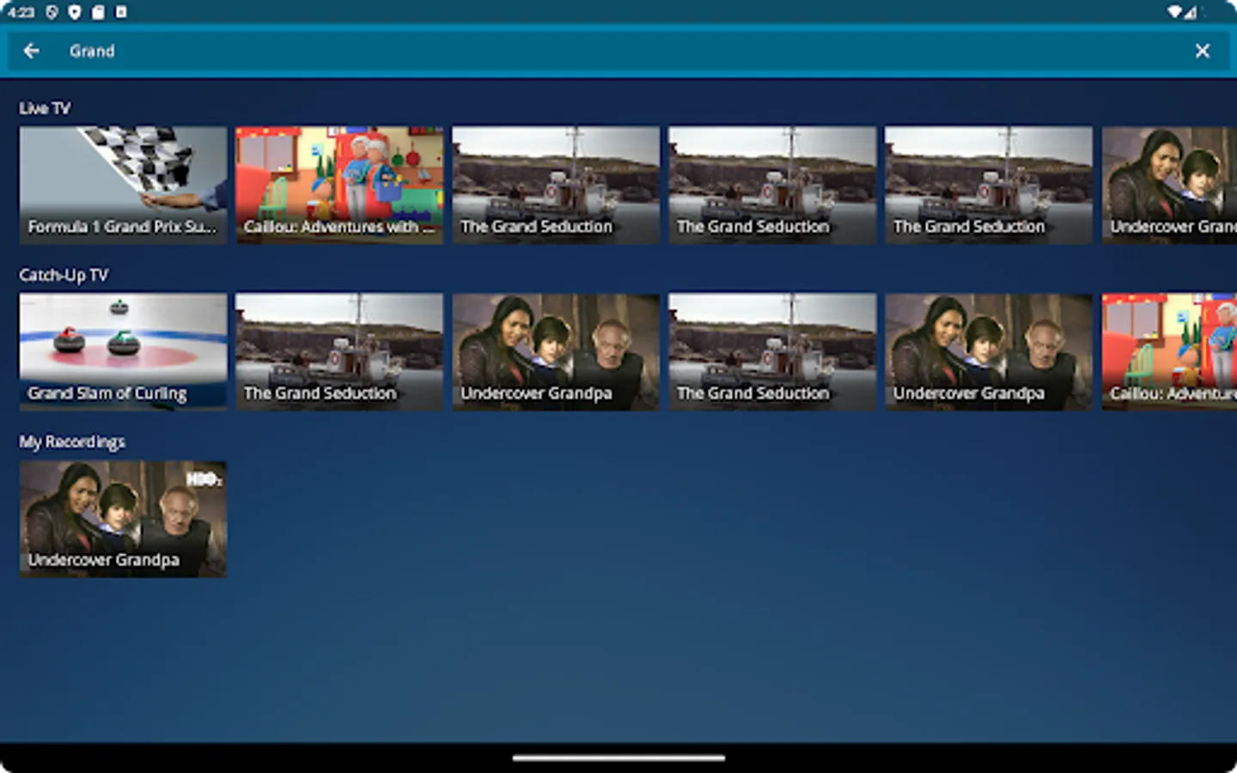Clear the search with the X icon
The image size is (1237, 773).
(1203, 51)
